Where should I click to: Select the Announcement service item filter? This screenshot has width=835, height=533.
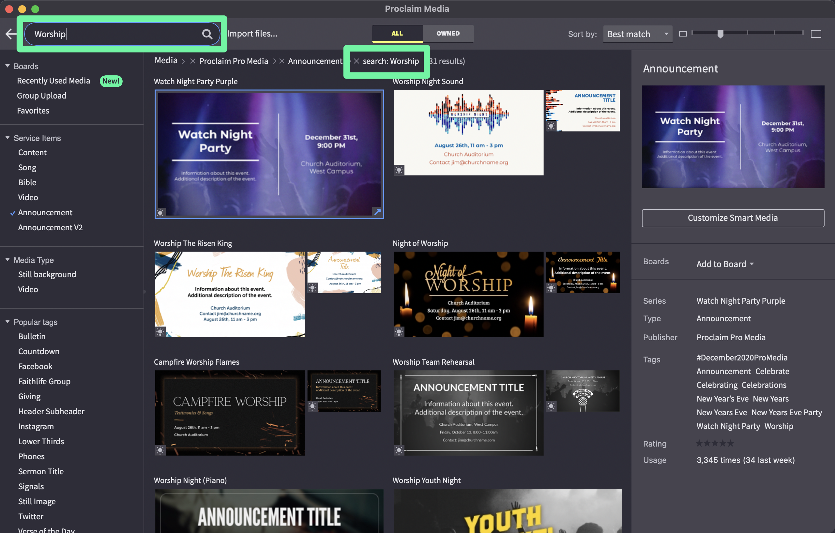click(x=45, y=212)
